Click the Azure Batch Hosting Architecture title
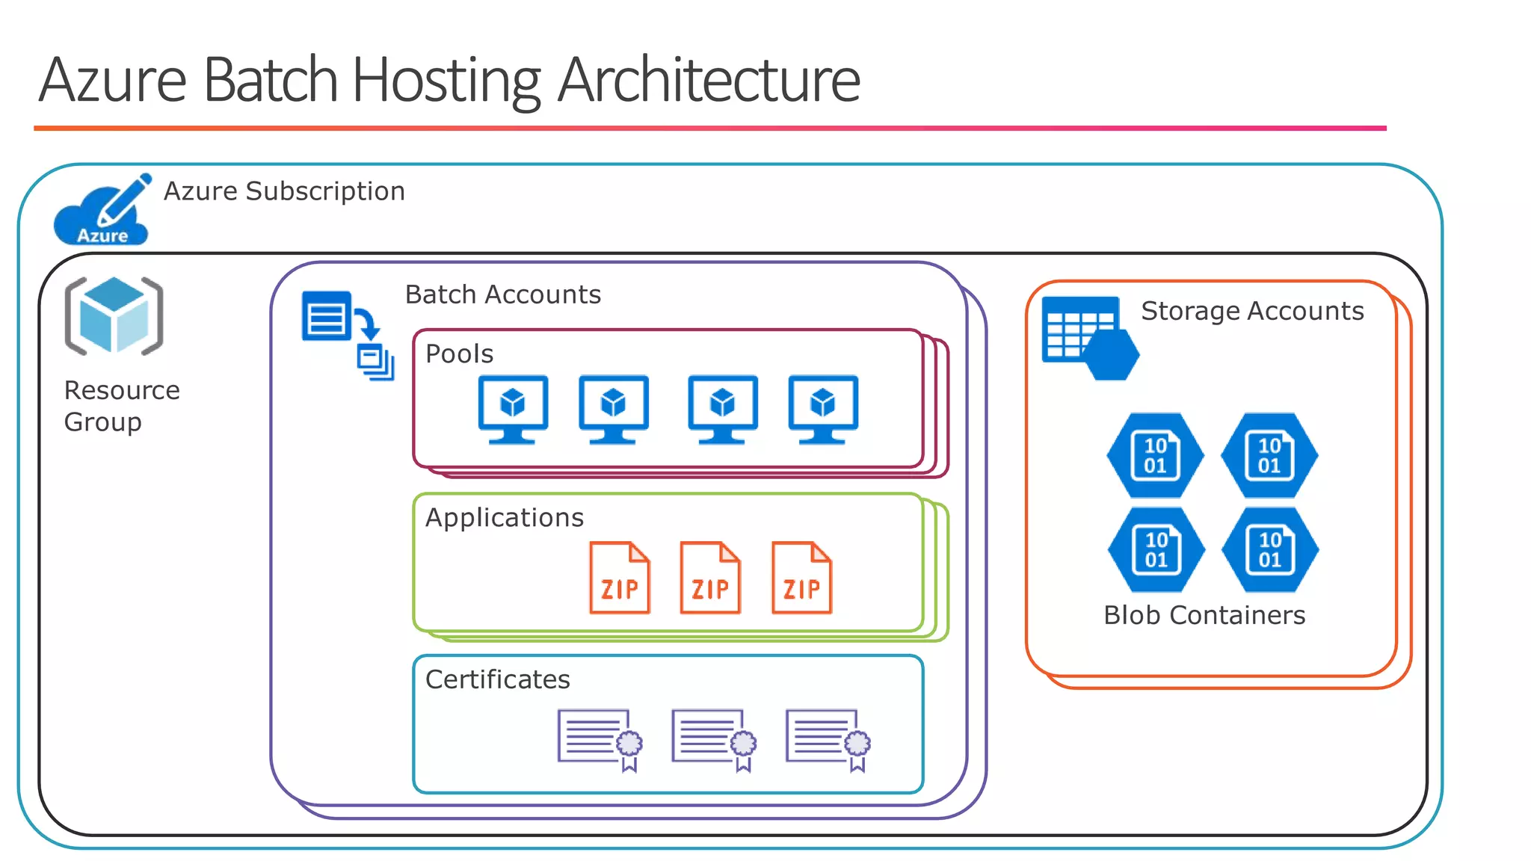The width and height of the screenshot is (1531, 861). 449,79
